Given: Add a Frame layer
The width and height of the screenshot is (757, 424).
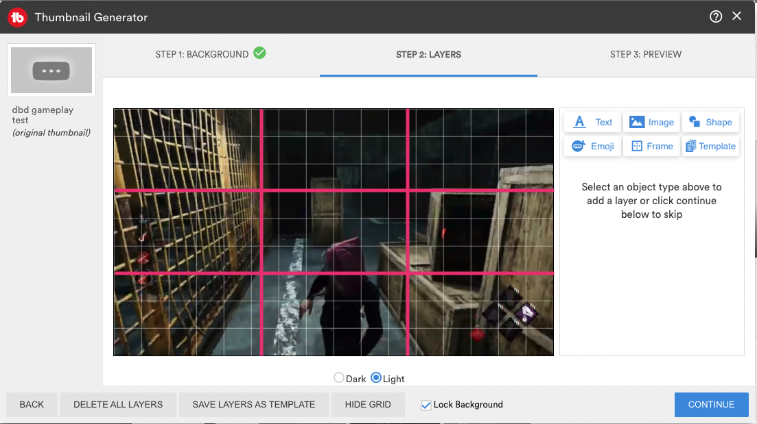Looking at the screenshot, I should point(651,146).
